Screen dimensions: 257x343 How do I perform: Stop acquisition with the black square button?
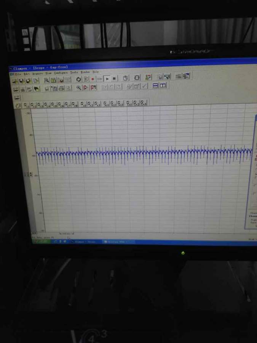point(114,78)
